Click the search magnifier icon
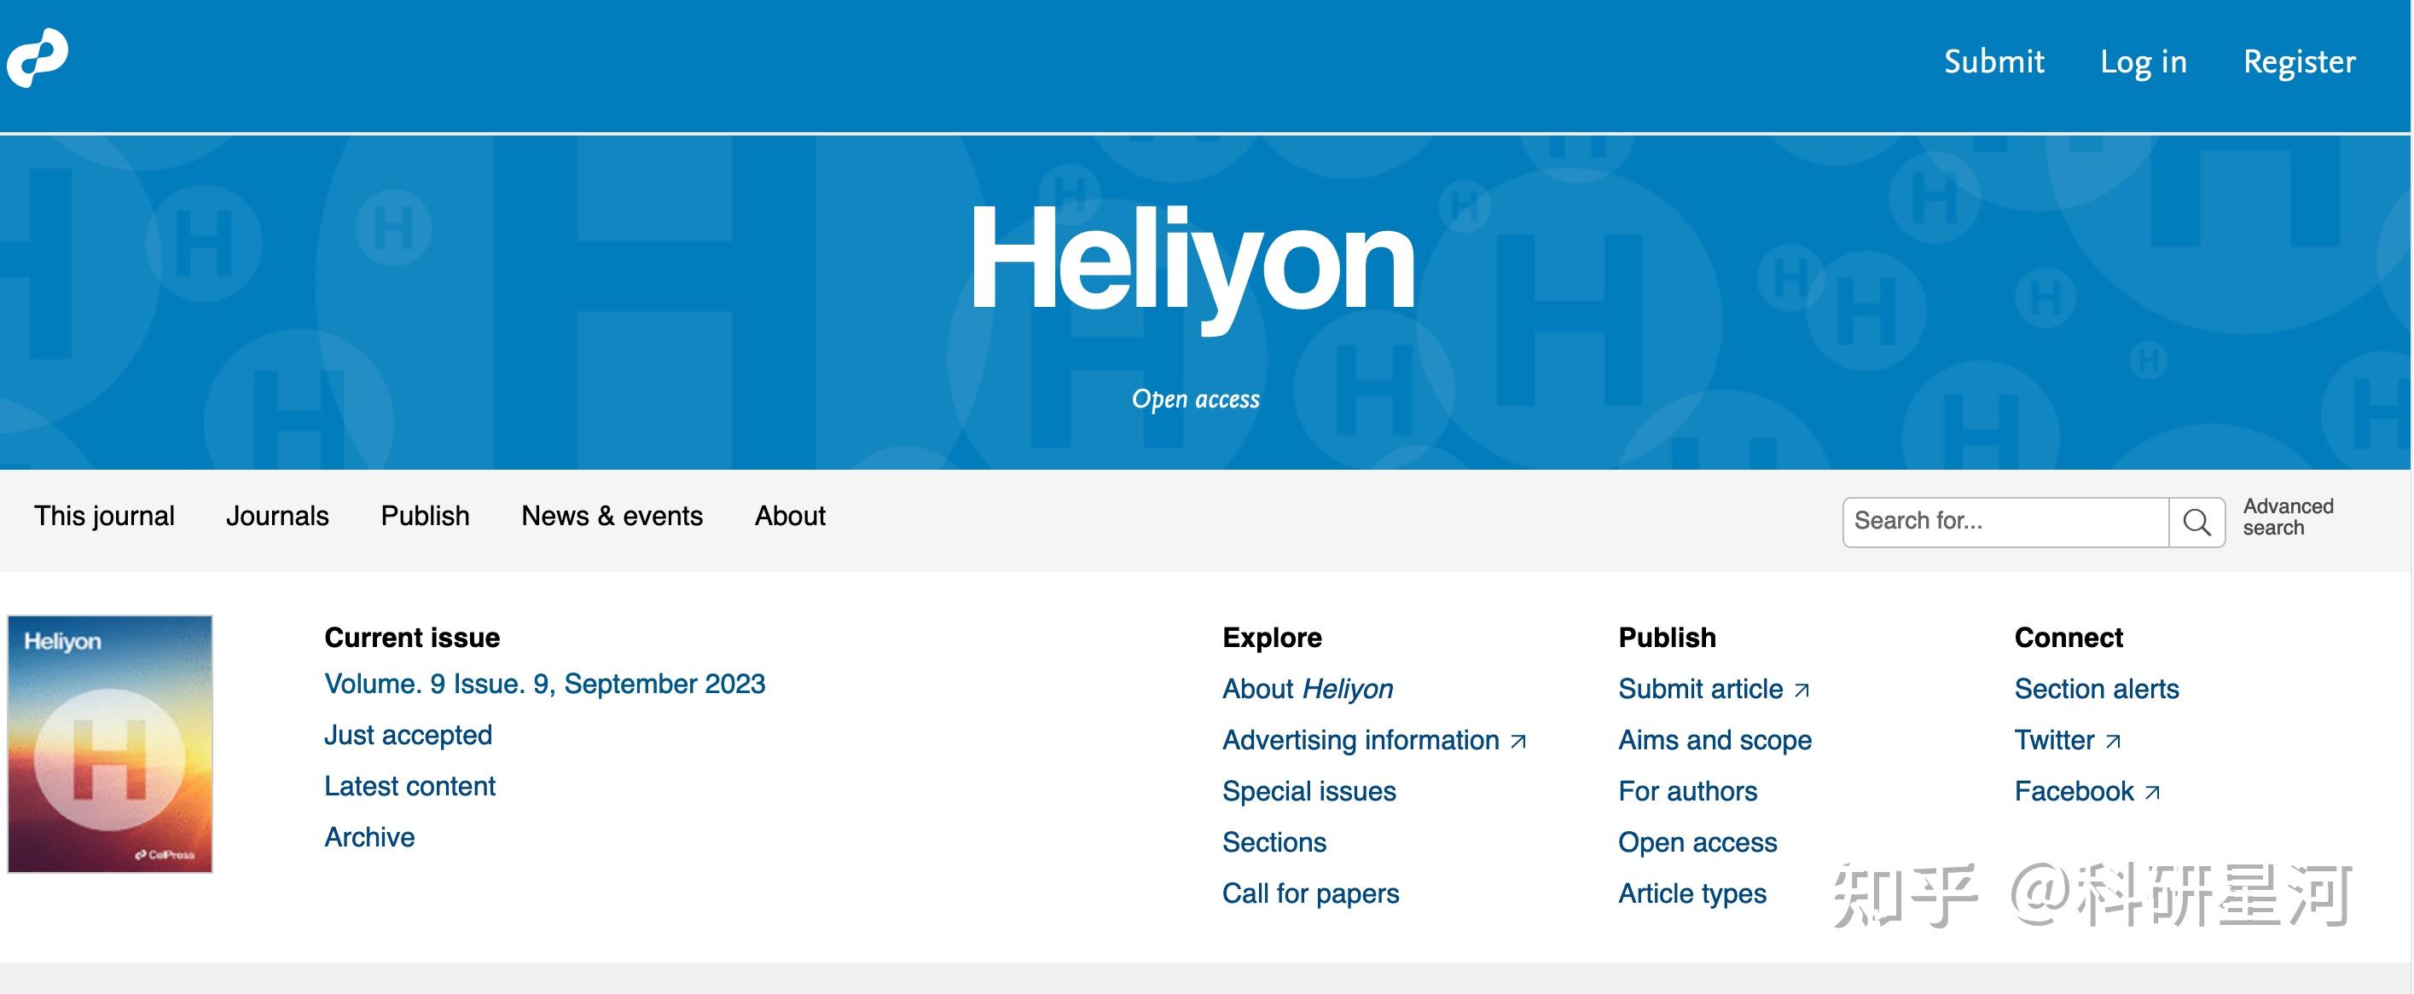The height and width of the screenshot is (994, 2414). (2196, 521)
